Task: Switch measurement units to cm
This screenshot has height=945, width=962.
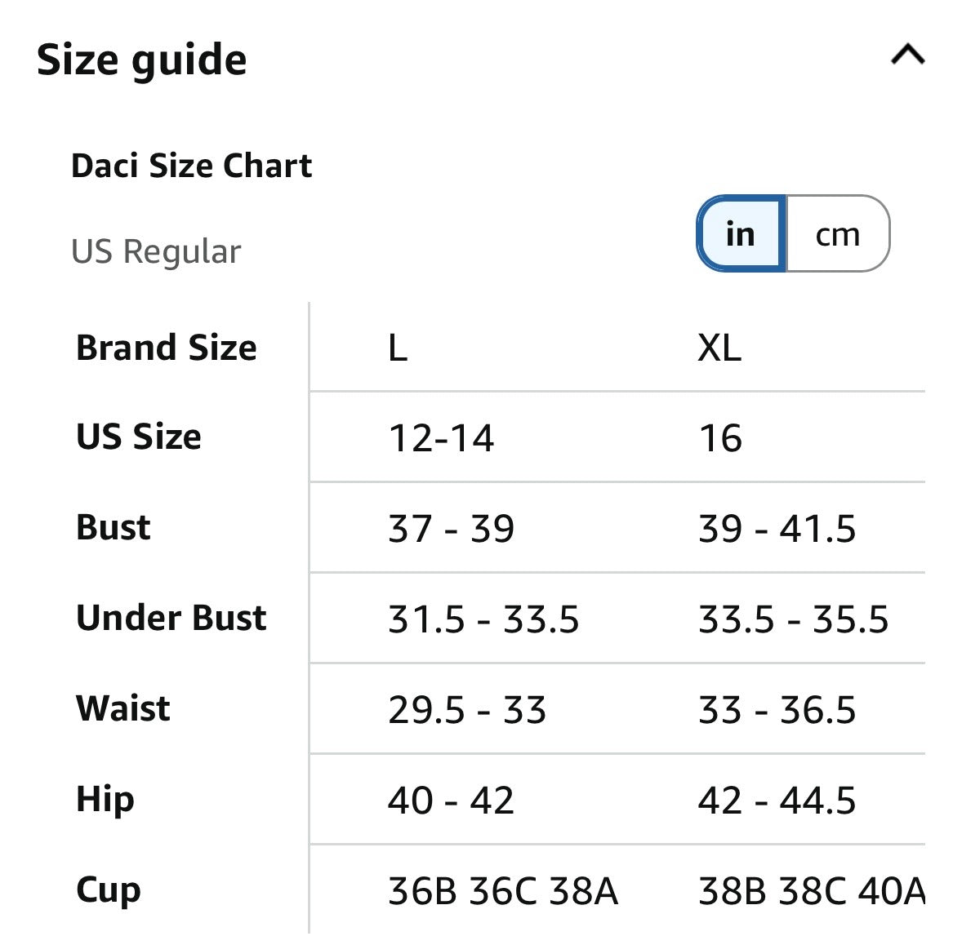Action: 837,233
